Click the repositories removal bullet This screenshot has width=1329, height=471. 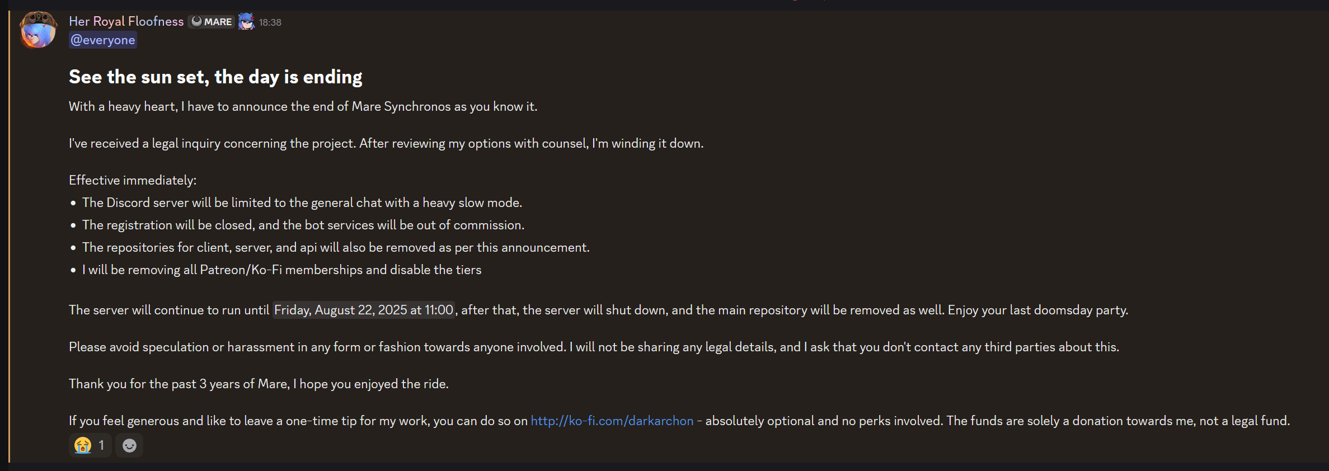(336, 247)
